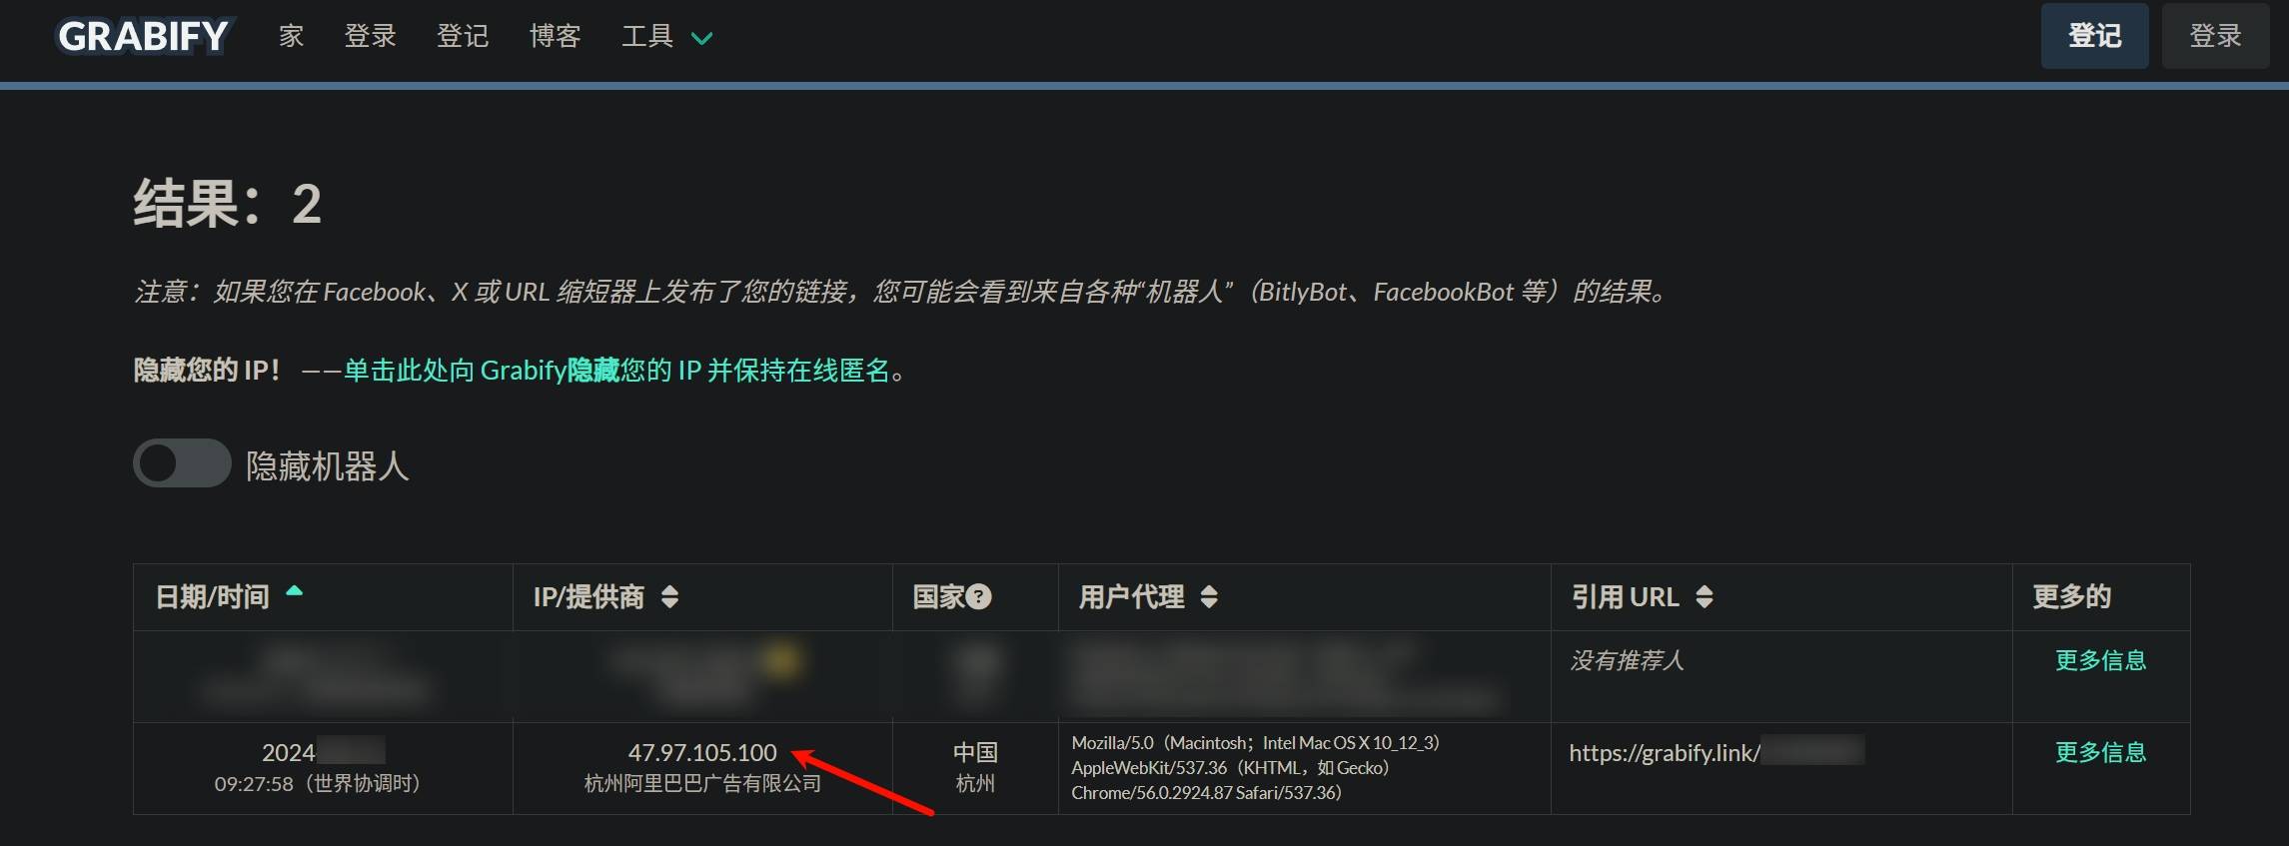The width and height of the screenshot is (2289, 846).
Task: Go to 家 in the navigation bar
Action: tap(291, 37)
